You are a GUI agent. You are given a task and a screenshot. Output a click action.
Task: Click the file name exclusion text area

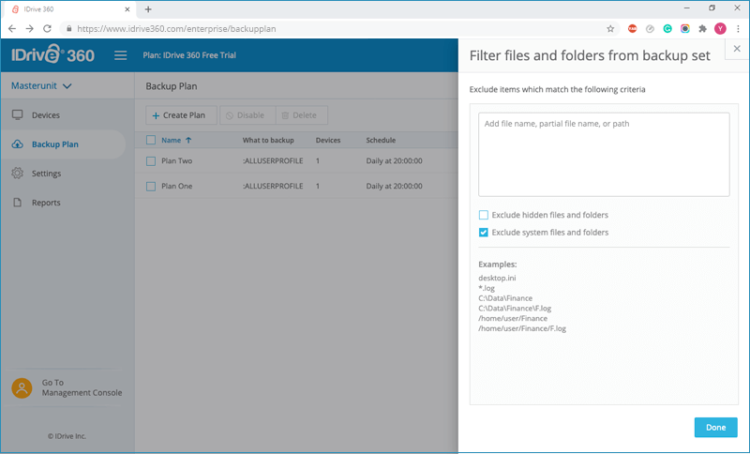pos(604,155)
